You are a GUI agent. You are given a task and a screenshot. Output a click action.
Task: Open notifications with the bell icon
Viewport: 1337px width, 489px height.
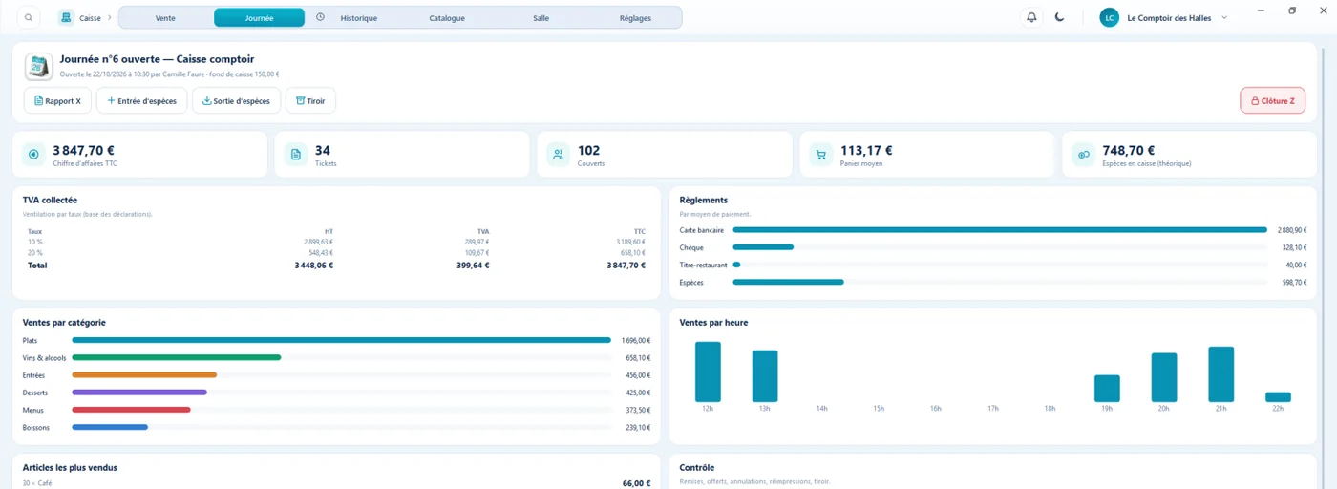[x=1031, y=17]
